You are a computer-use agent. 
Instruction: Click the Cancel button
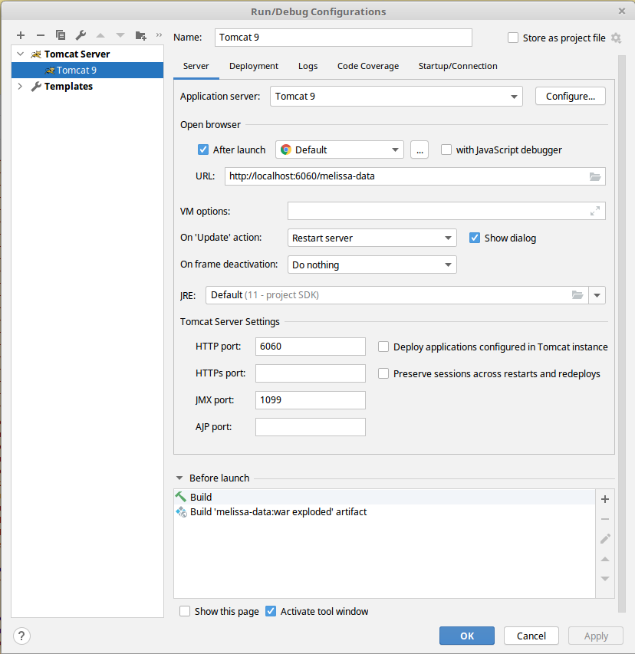[x=531, y=636]
